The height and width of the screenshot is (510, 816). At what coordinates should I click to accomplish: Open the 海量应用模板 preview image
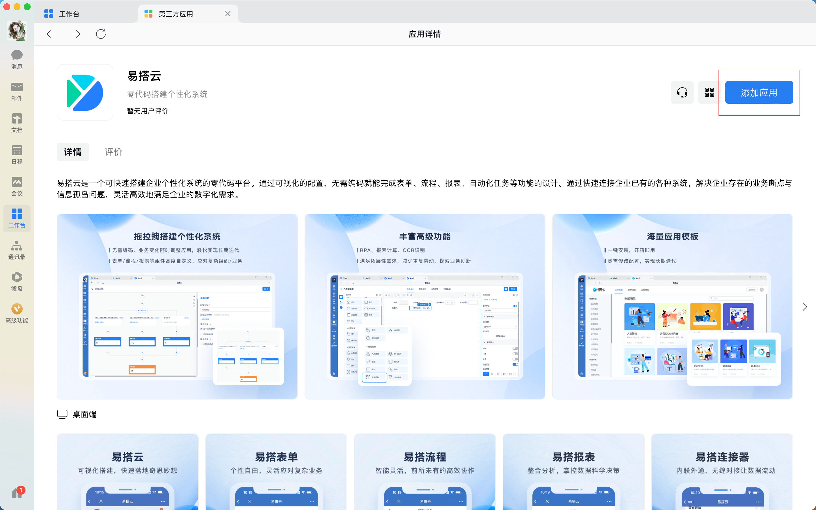(x=672, y=306)
